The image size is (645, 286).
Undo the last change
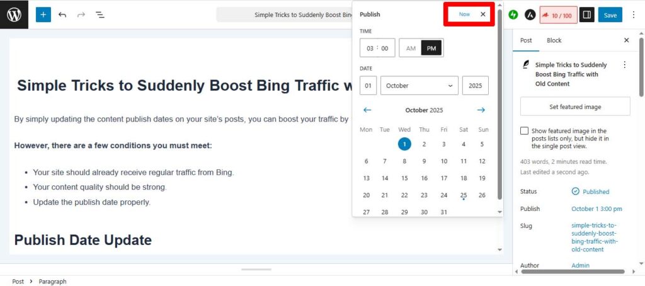pyautogui.click(x=62, y=15)
